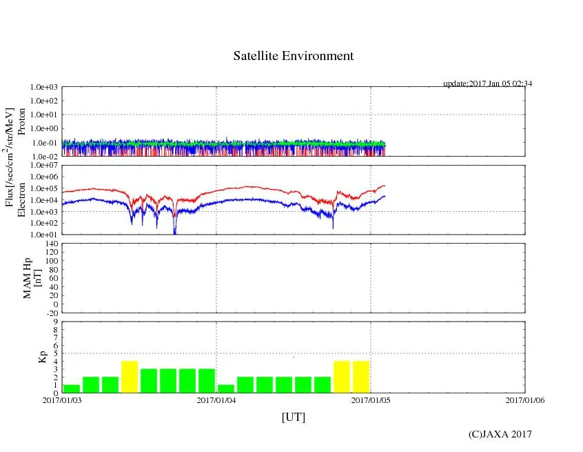The height and width of the screenshot is (452, 583).
Task: Click the "Satellite Environment" chart title
Action: pyautogui.click(x=293, y=56)
